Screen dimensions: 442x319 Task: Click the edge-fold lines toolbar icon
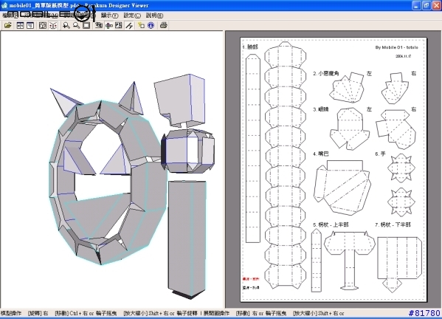129,25
